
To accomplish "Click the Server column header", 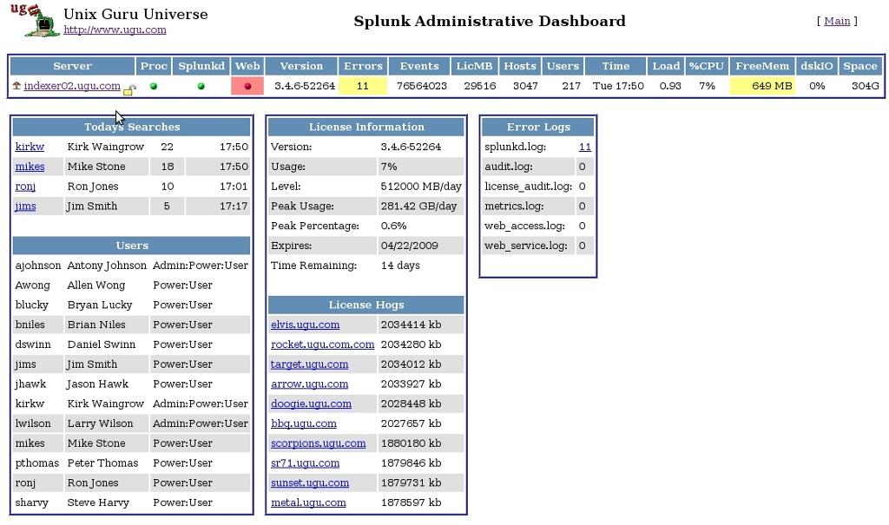I will pos(72,66).
